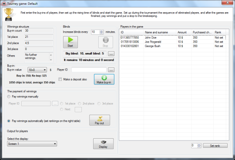235x160 pixels.
Task: Click the Buy-in count field
Action: point(39,31)
